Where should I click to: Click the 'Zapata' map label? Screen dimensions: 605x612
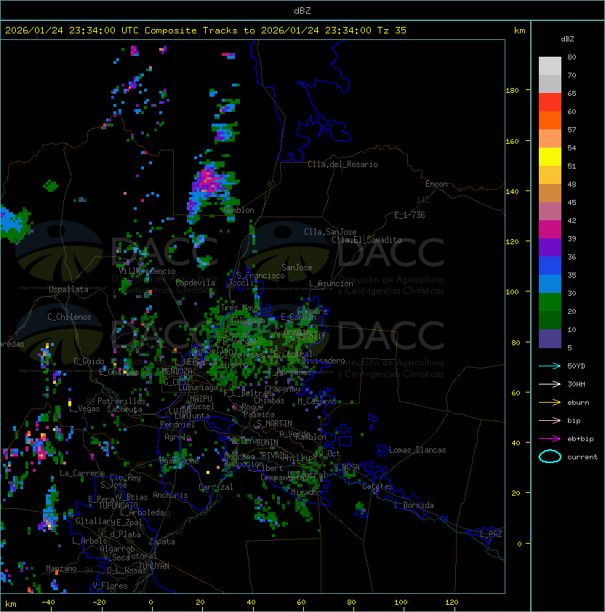click(x=161, y=541)
